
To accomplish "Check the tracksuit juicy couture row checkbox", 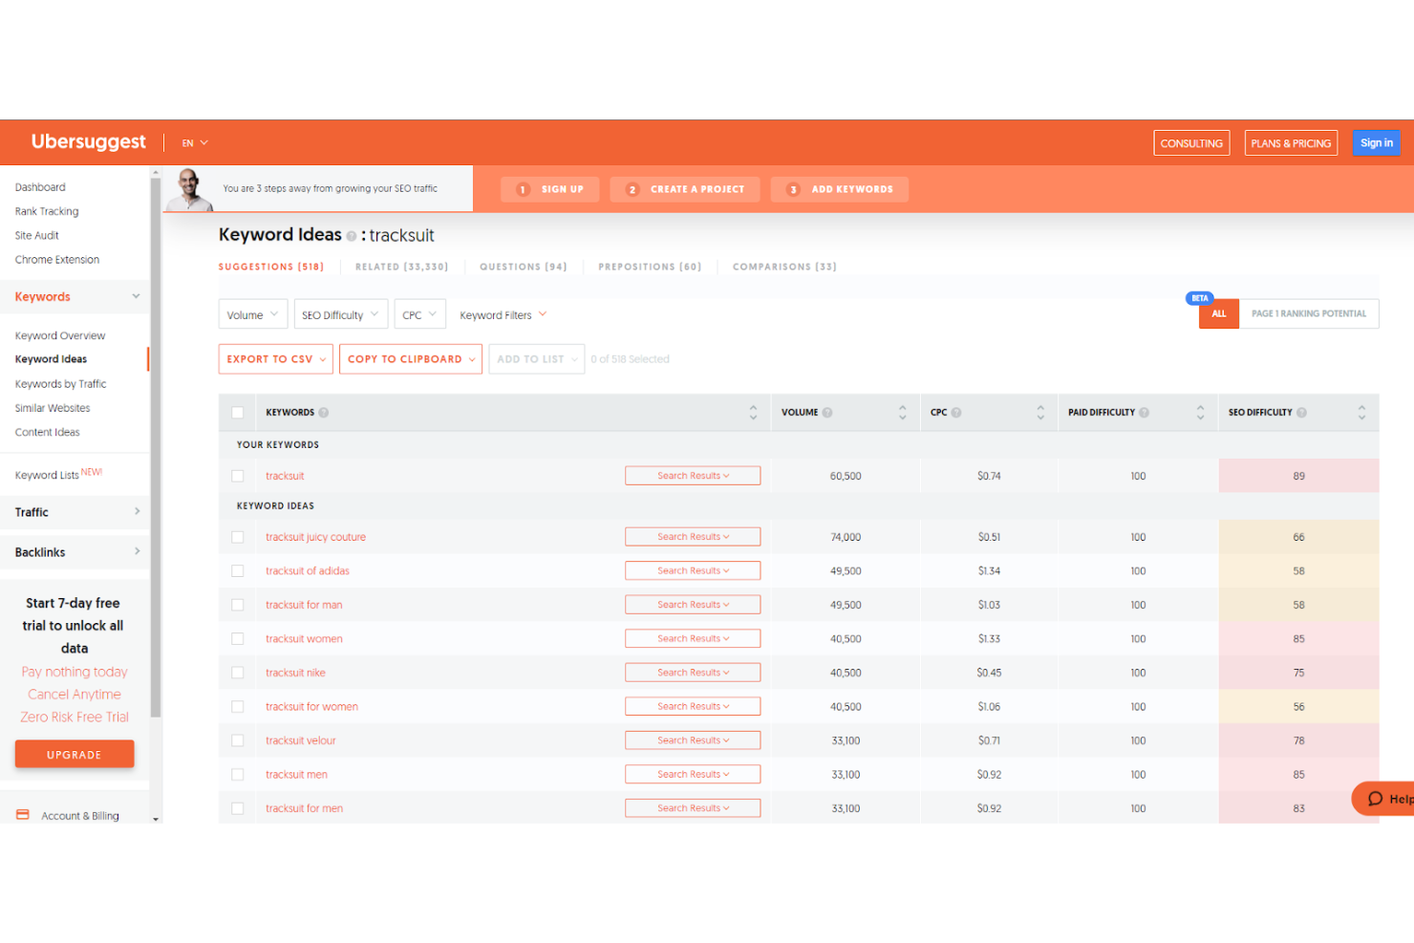I will pyautogui.click(x=237, y=537).
